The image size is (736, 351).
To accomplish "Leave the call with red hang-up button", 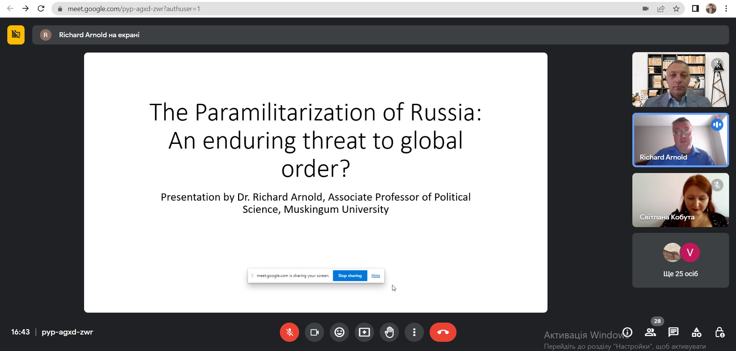I will point(443,332).
